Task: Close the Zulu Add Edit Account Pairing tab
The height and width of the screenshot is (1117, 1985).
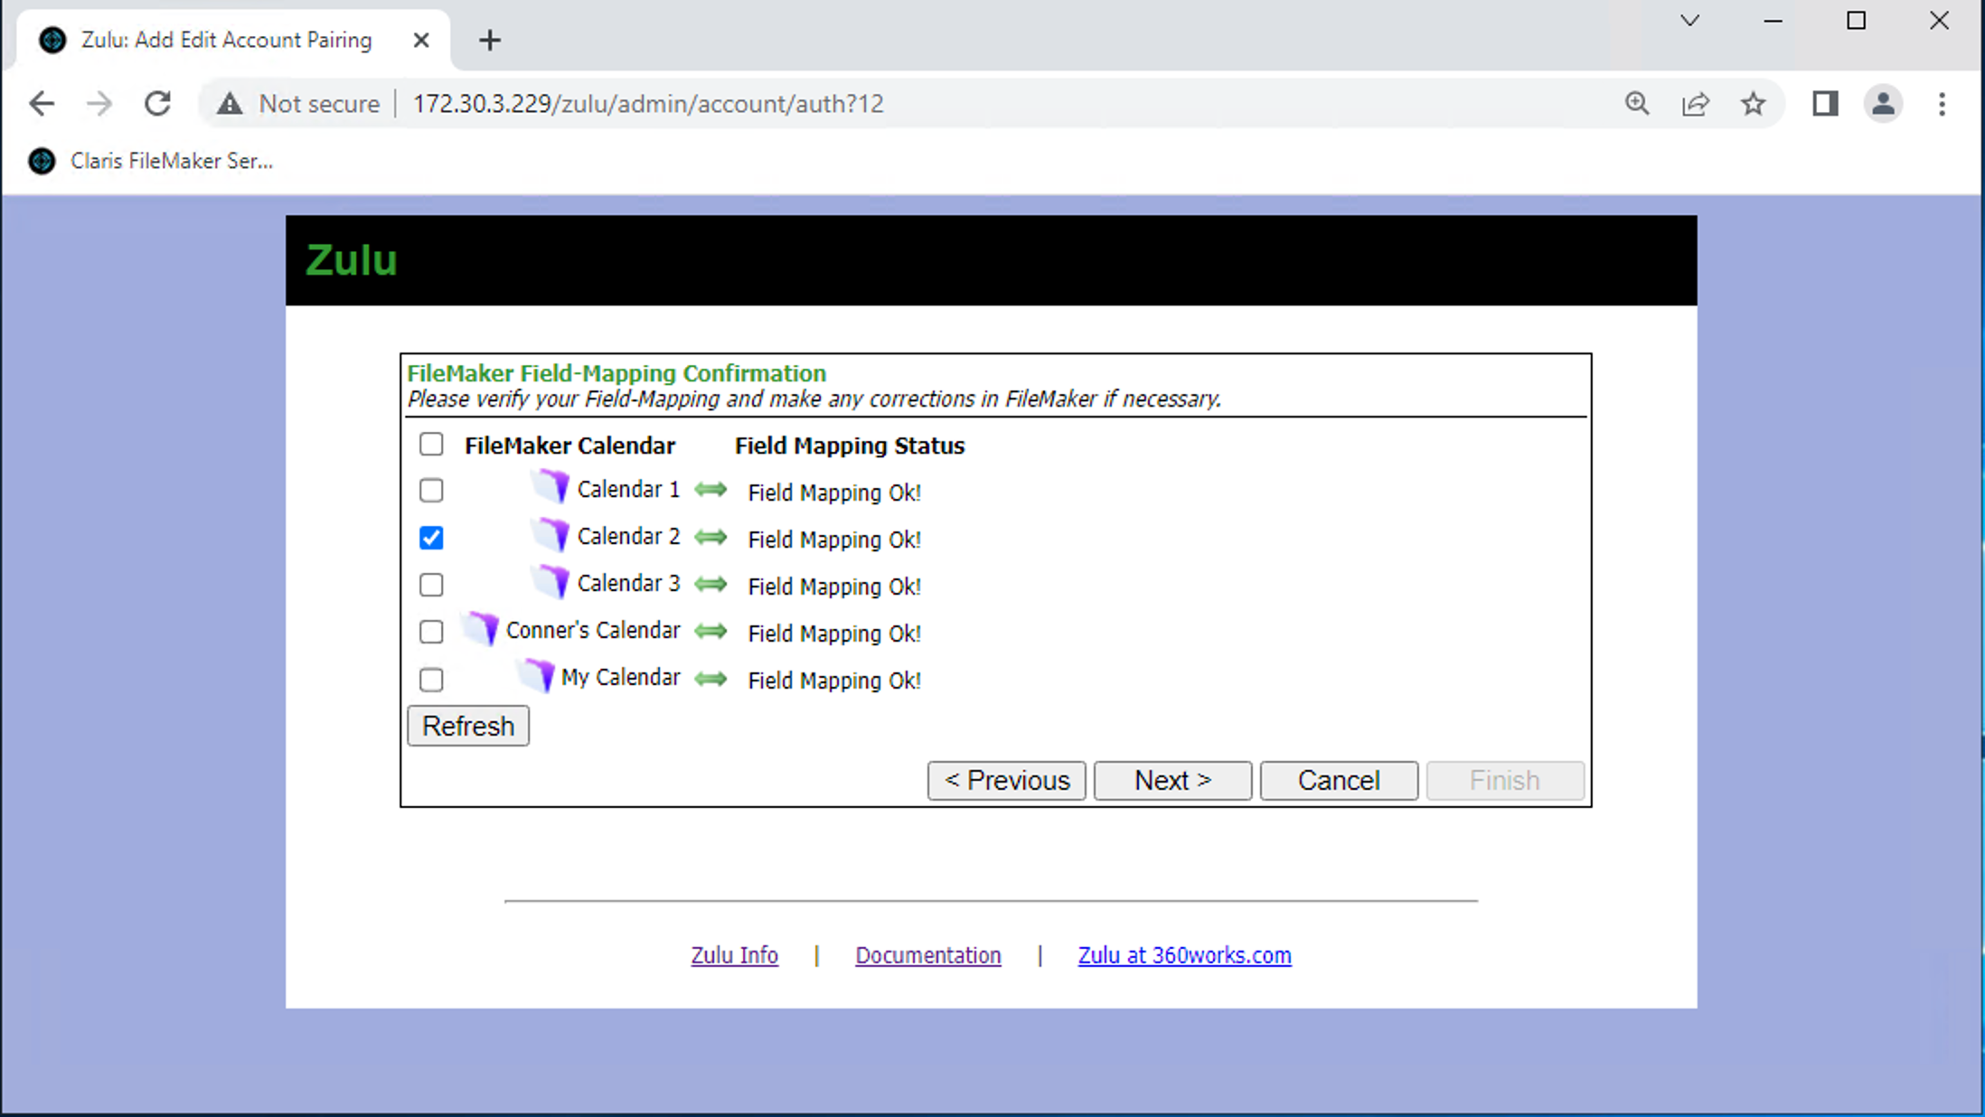Action: coord(421,40)
